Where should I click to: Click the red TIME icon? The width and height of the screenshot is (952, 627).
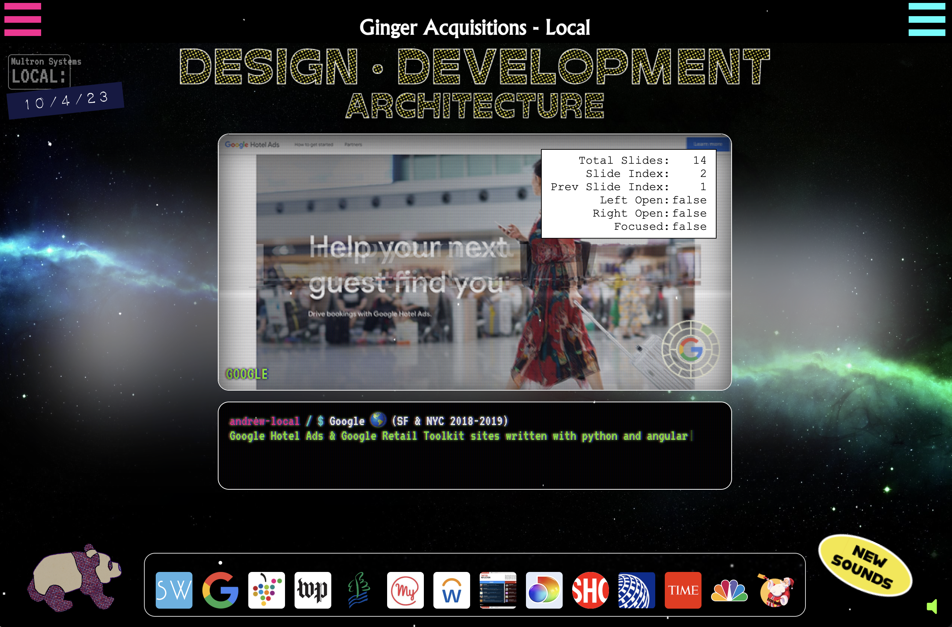coord(683,590)
